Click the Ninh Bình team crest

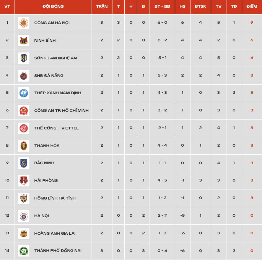point(24,41)
